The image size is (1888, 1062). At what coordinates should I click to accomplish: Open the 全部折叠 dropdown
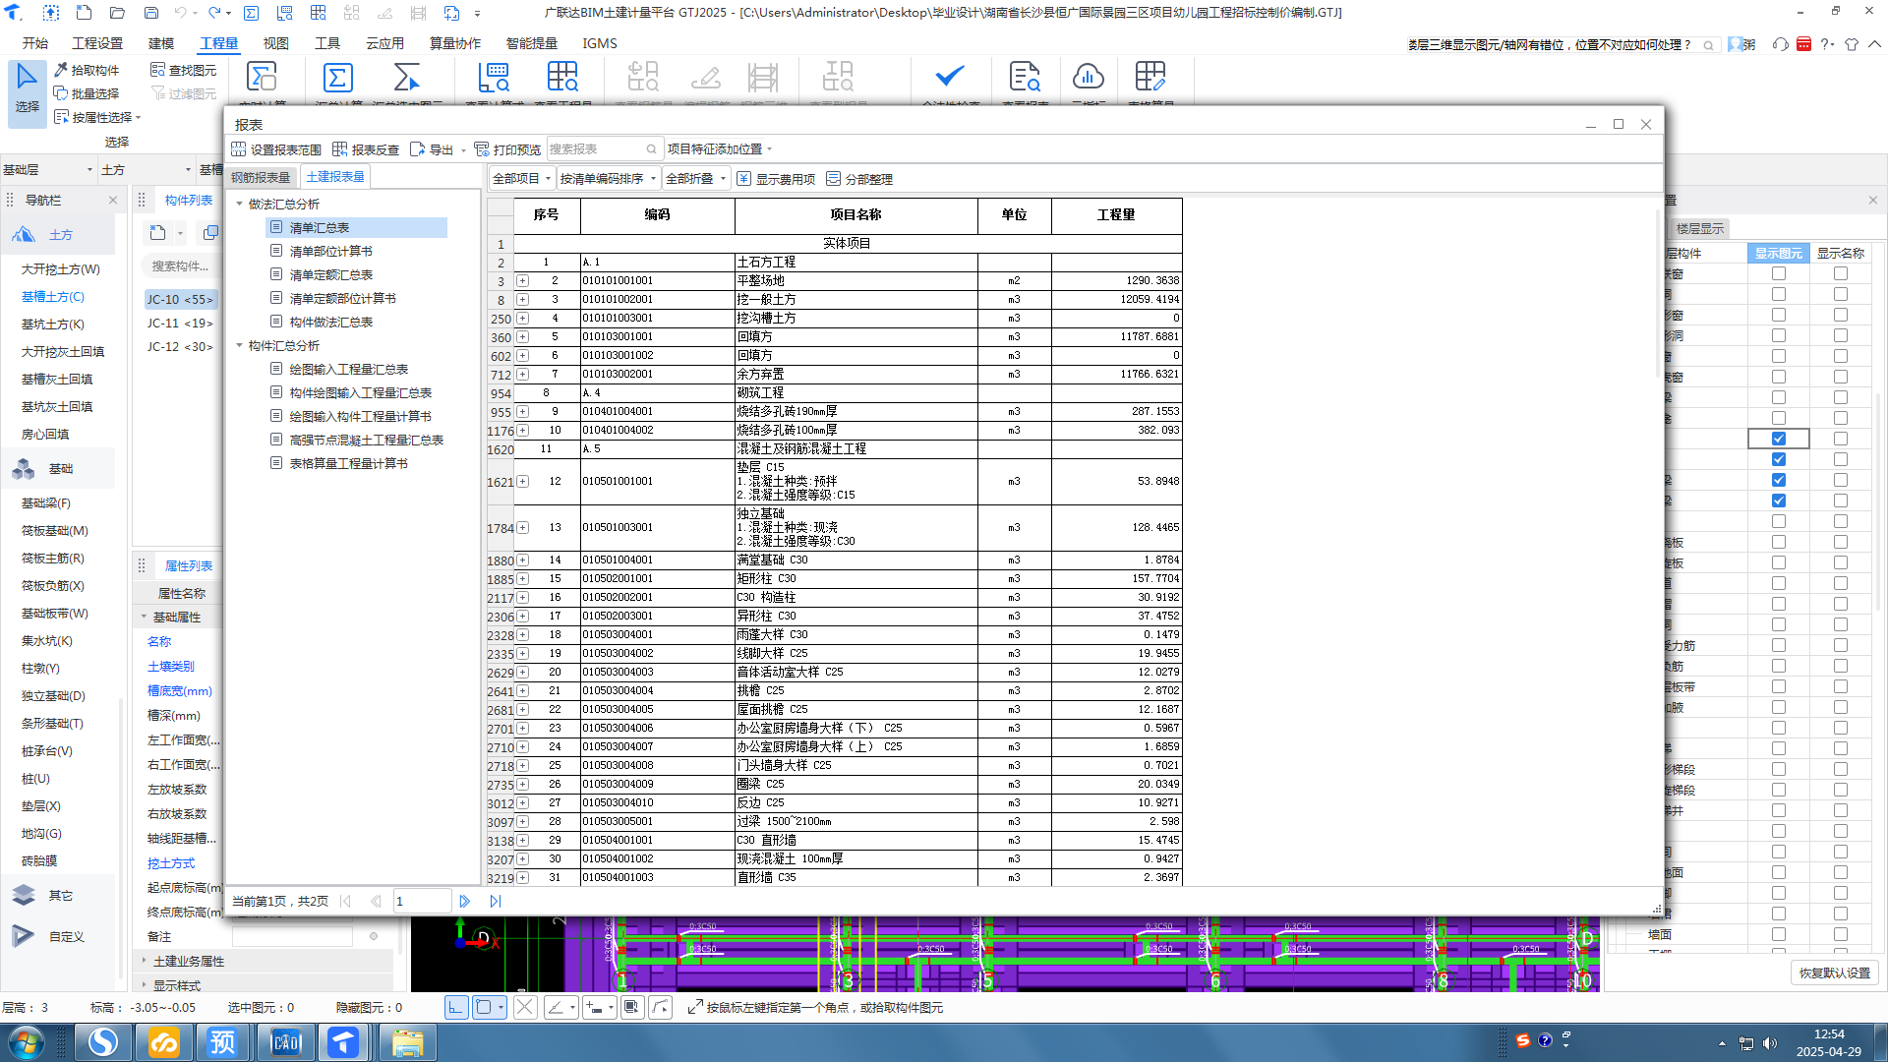coord(695,179)
